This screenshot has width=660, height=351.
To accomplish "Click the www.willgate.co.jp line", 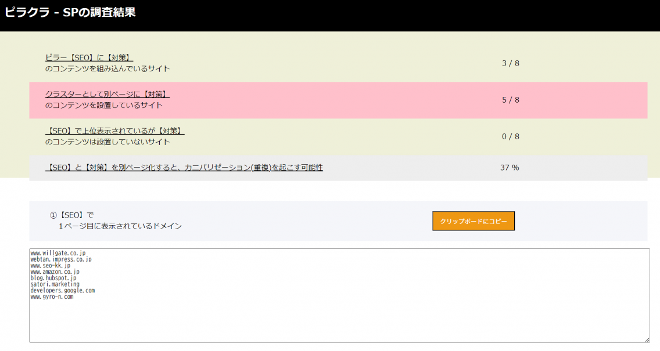I will pyautogui.click(x=58, y=253).
